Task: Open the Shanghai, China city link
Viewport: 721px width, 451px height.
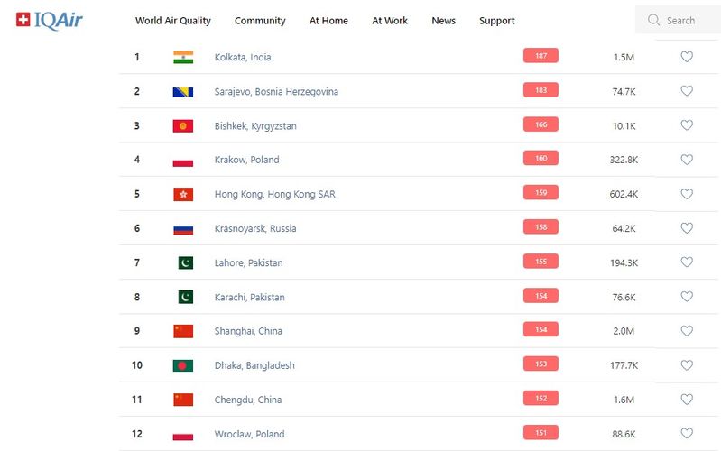Action: click(x=248, y=331)
